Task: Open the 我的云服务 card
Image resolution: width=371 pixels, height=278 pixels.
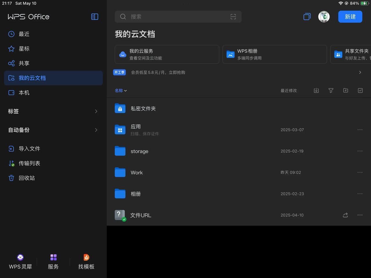Action: [167, 54]
